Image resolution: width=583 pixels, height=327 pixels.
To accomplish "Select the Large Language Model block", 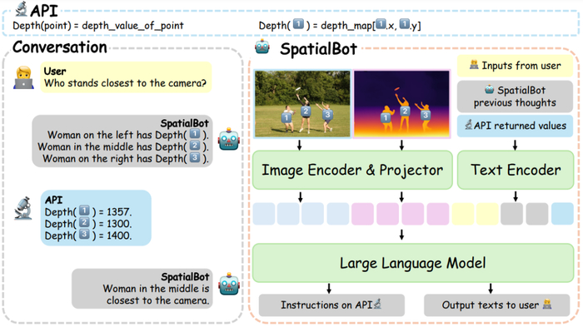I will click(x=413, y=263).
